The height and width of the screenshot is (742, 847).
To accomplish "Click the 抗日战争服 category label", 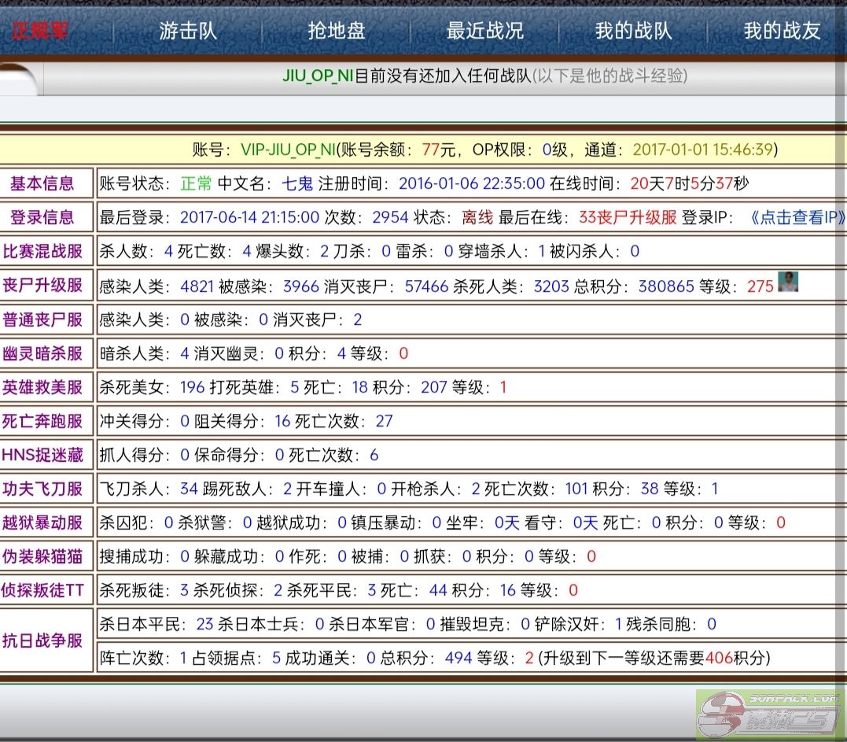I will coord(42,640).
